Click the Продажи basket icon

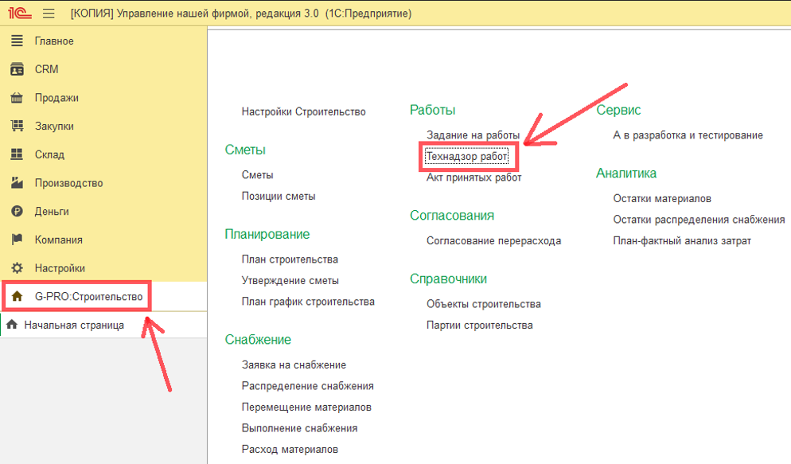(17, 98)
